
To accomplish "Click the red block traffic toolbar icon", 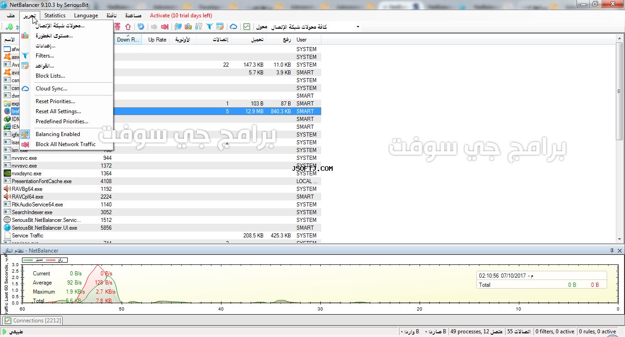I will 165,27.
